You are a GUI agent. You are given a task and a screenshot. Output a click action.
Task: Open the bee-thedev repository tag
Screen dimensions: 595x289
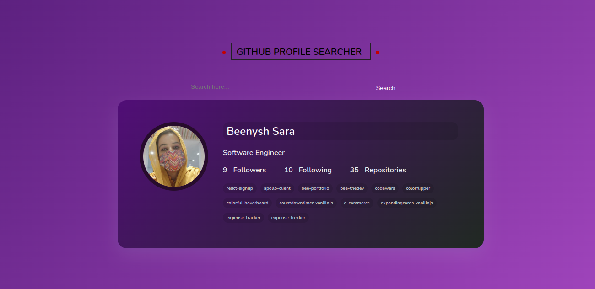click(x=352, y=188)
